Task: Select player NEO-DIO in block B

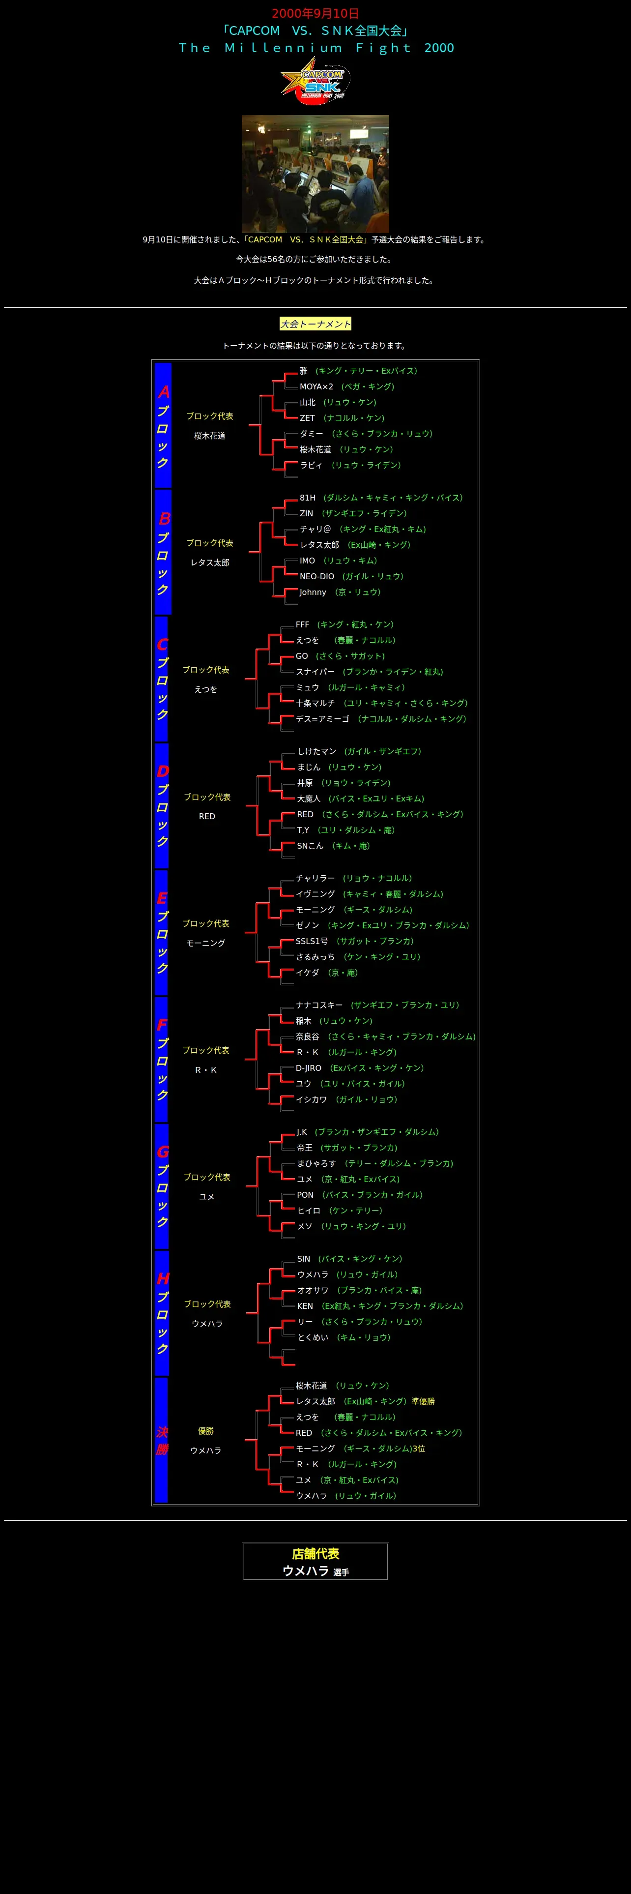Action: pos(316,576)
